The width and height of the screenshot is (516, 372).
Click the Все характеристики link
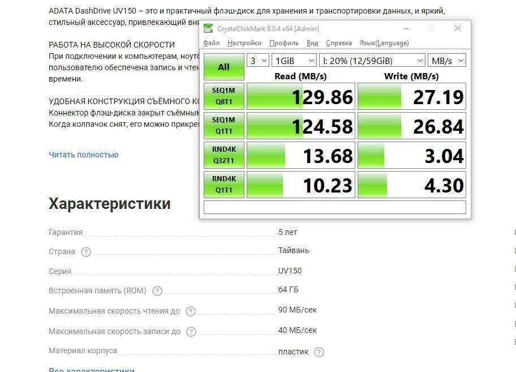point(92,369)
